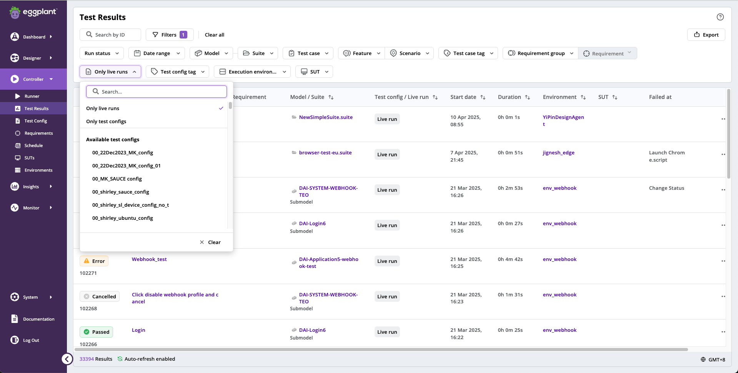This screenshot has height=373, width=738.
Task: Click the Schedule calendar icon
Action: coord(17,146)
